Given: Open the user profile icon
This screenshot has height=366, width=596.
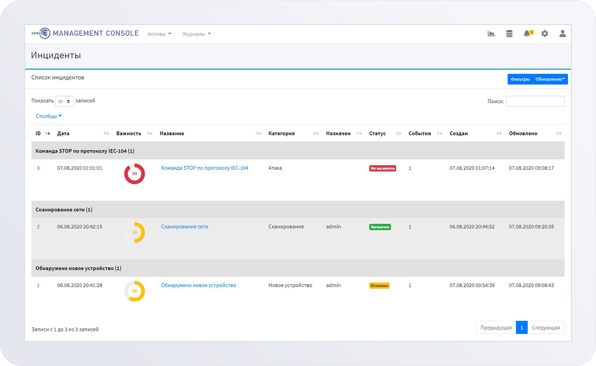Looking at the screenshot, I should (x=562, y=34).
